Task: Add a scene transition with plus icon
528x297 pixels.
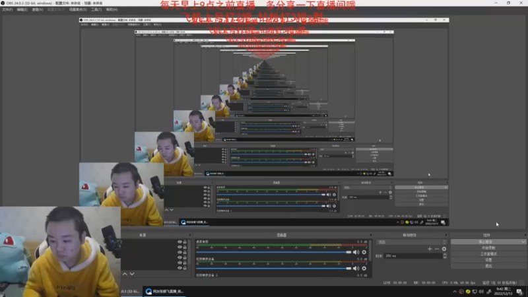Action: coord(430,249)
